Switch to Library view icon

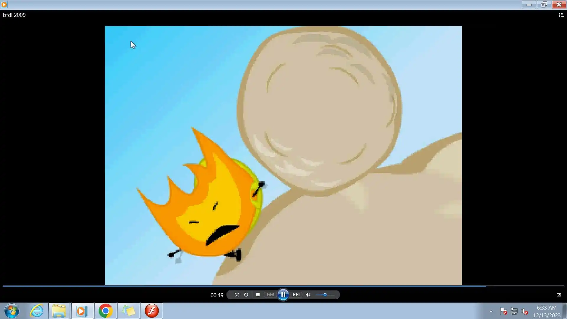click(561, 15)
